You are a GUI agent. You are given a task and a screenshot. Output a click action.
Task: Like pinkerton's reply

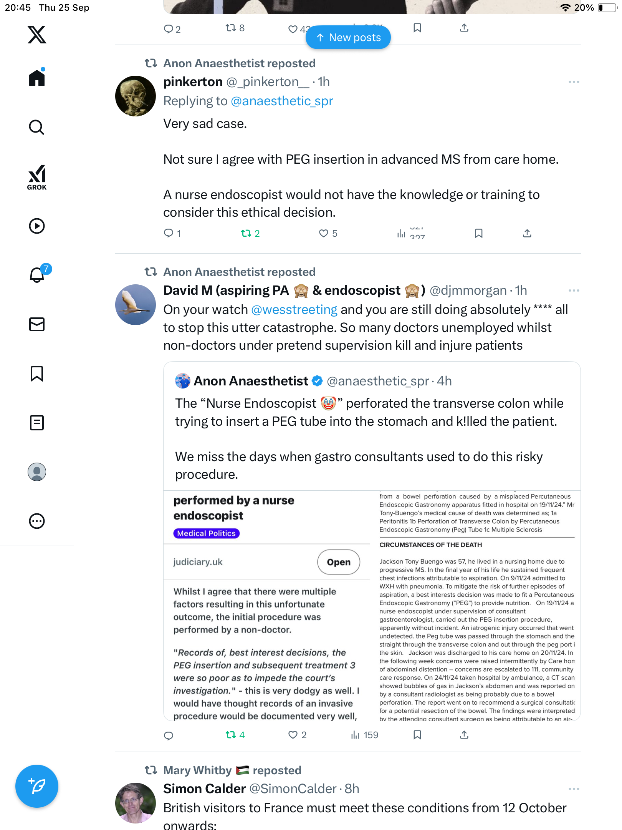(x=324, y=233)
